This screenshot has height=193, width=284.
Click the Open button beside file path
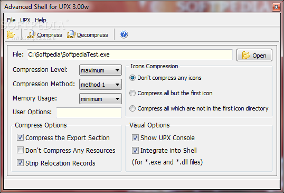coord(254,55)
